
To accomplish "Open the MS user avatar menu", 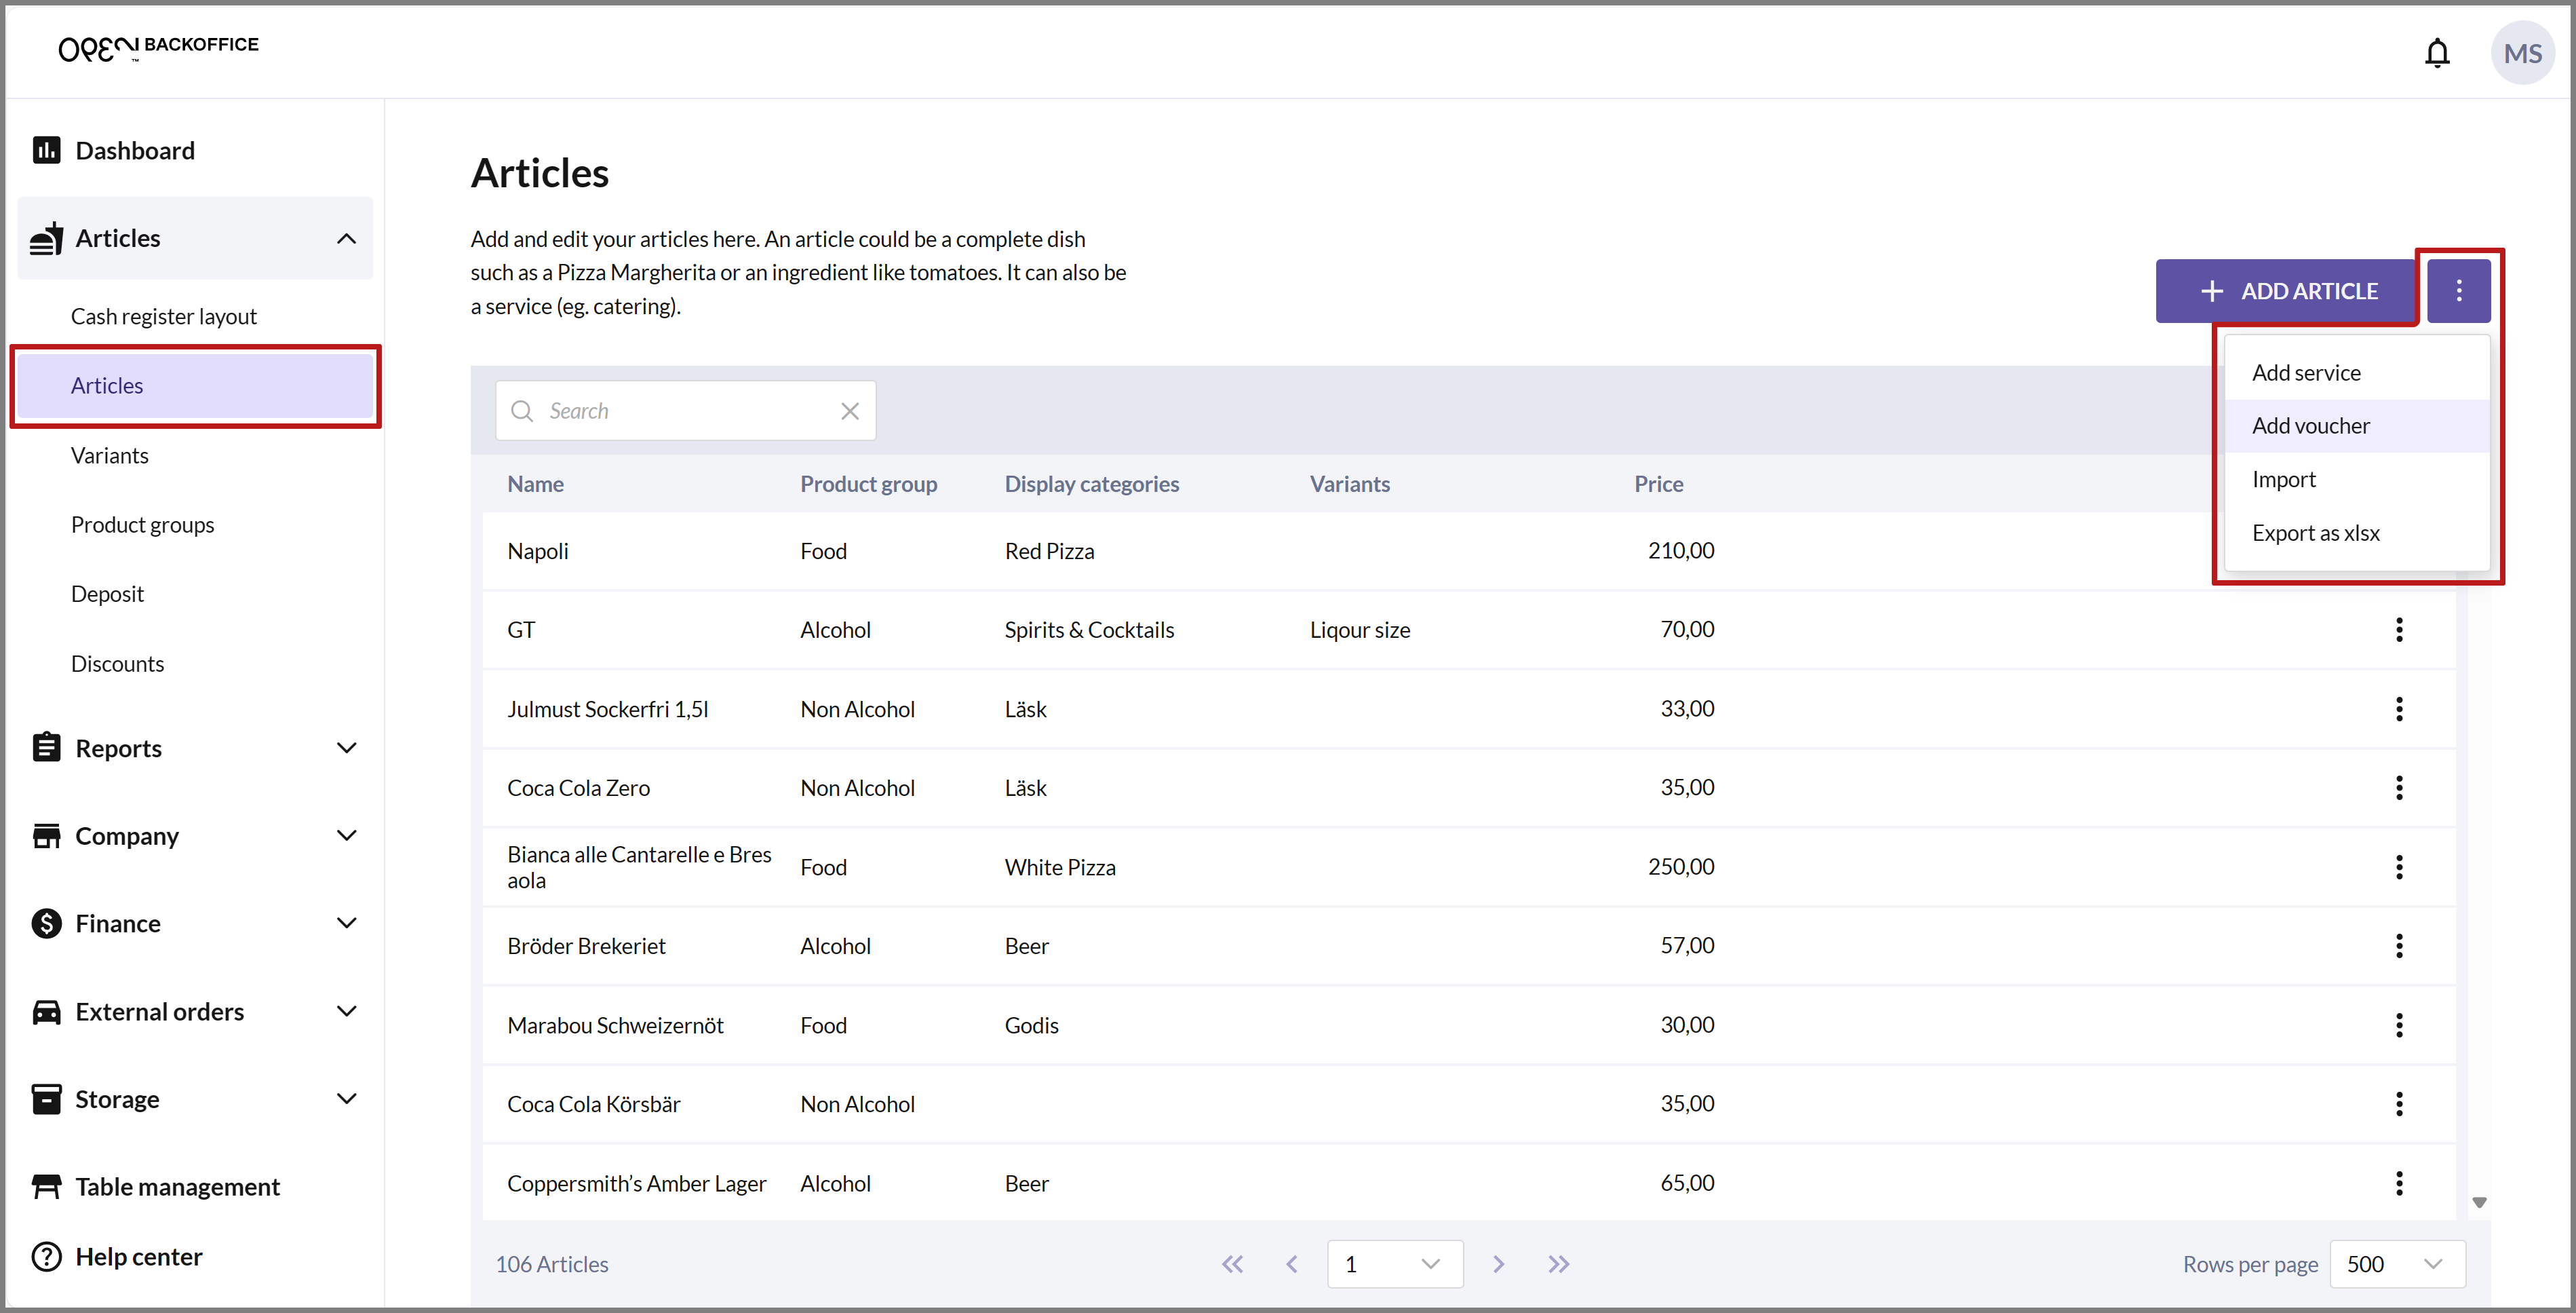I will [2521, 53].
